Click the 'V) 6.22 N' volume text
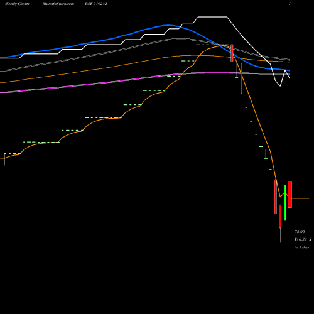314x314 pixels. click(x=303, y=239)
